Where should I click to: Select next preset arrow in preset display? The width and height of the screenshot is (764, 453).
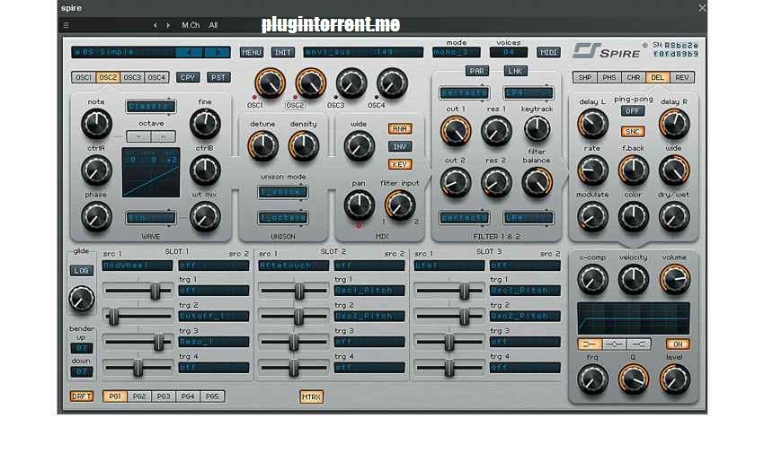217,52
